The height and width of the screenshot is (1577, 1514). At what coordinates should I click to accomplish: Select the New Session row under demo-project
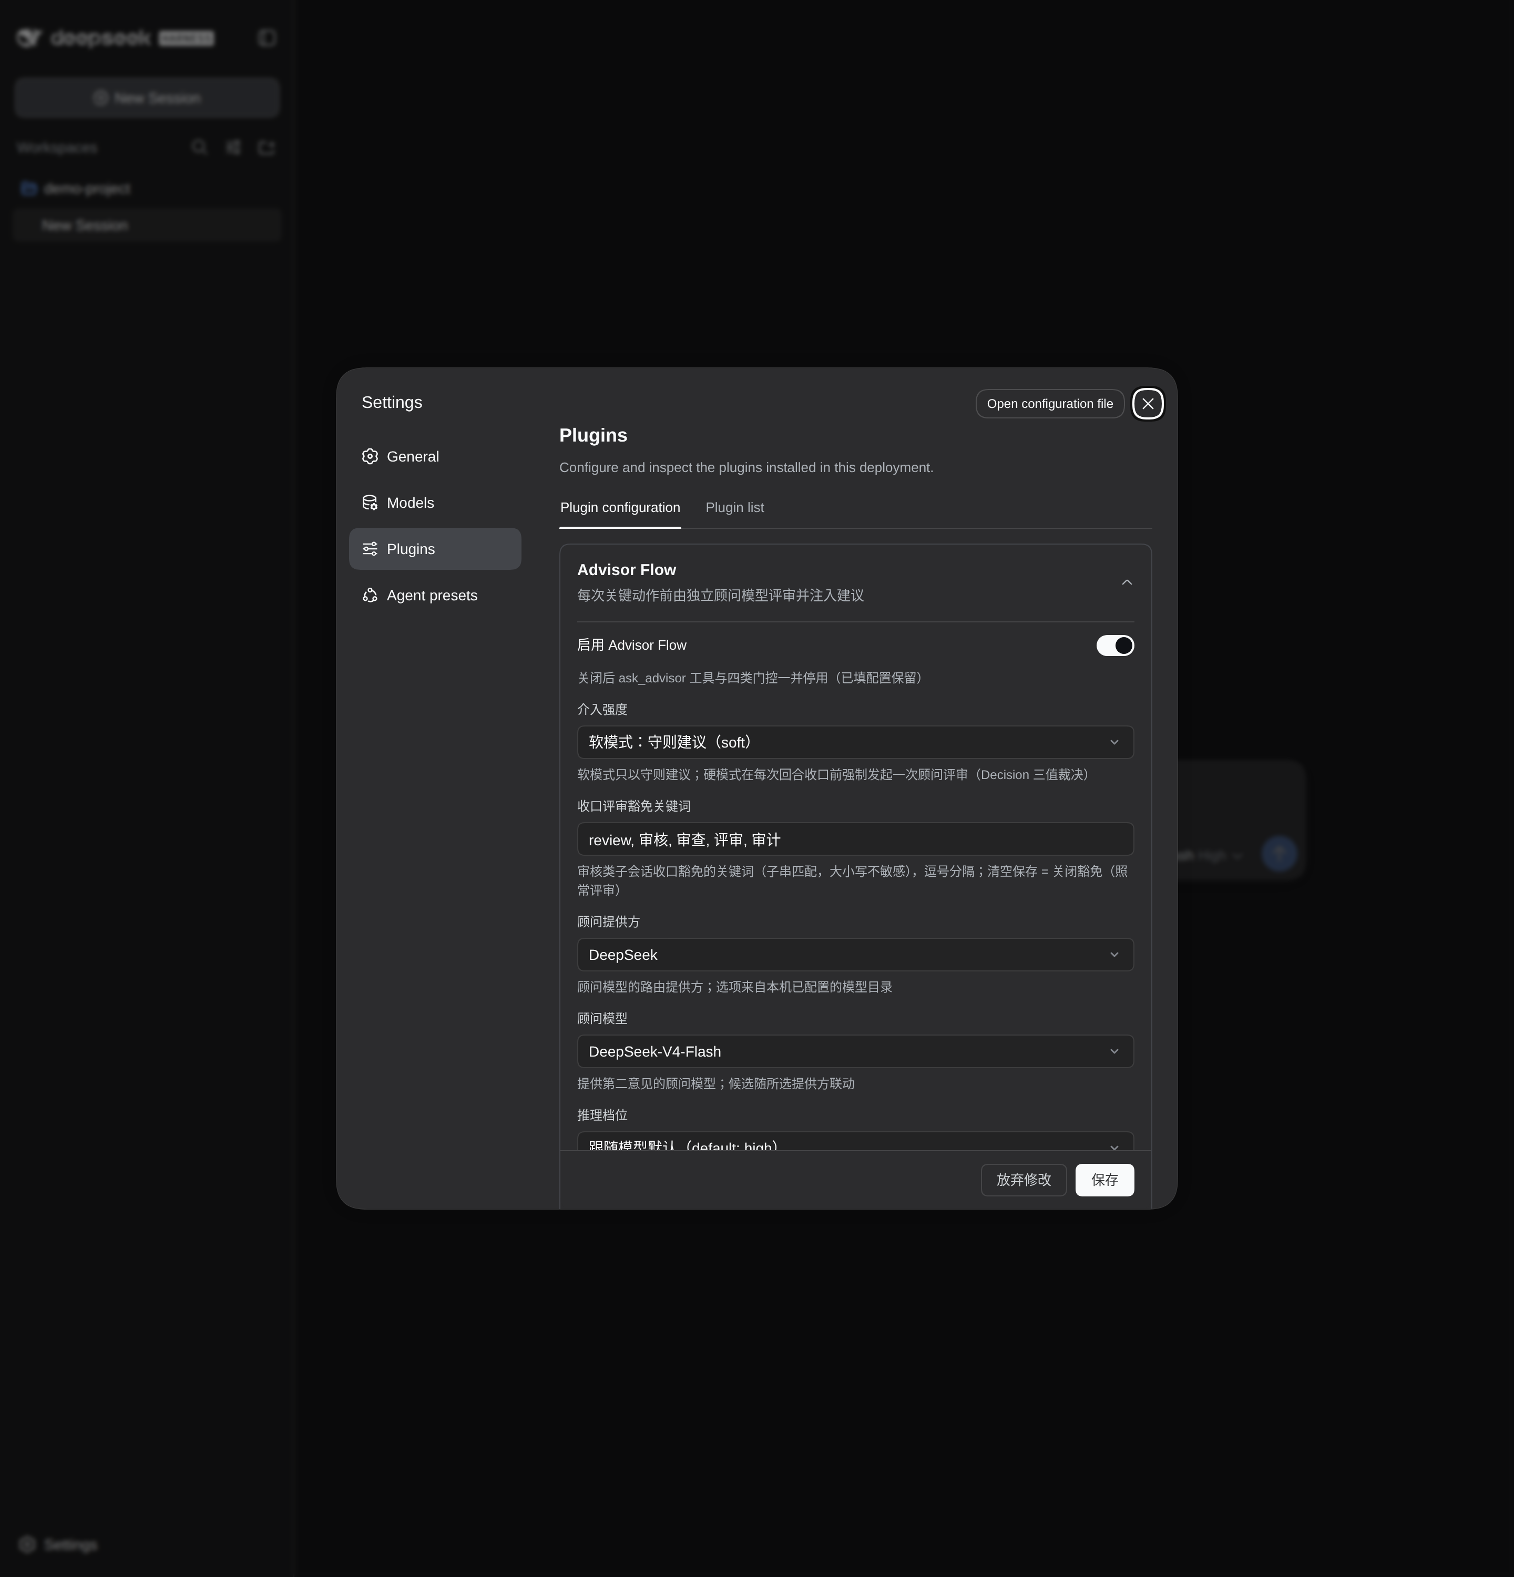tap(147, 226)
